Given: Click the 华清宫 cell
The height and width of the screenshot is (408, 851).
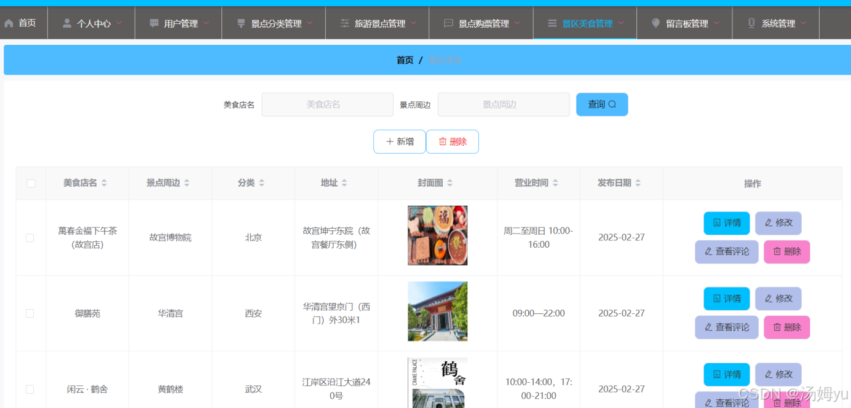Looking at the screenshot, I should point(170,313).
